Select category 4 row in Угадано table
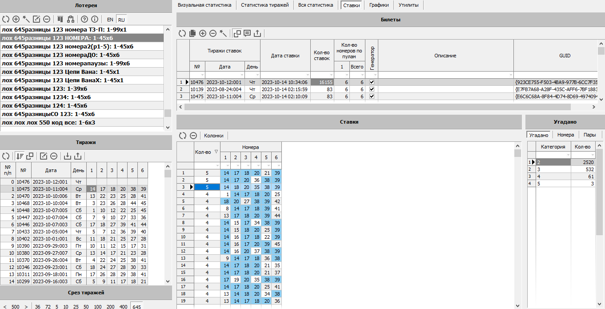This screenshot has width=605, height=309. point(561,176)
